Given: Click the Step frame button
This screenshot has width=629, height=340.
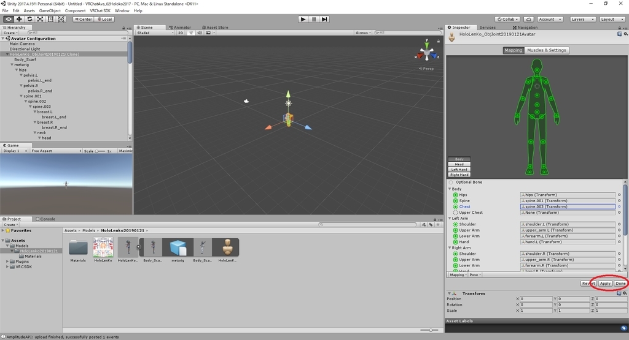Looking at the screenshot, I should [x=324, y=19].
